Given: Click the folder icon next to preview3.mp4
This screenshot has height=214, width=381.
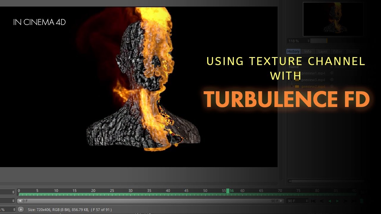Looking at the screenshot, I should click(x=297, y=80).
